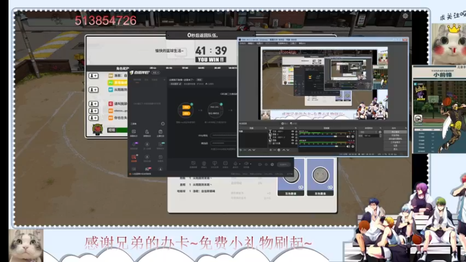
Task: Pop out the OBS Sources dock header icon
Action: click(296, 128)
